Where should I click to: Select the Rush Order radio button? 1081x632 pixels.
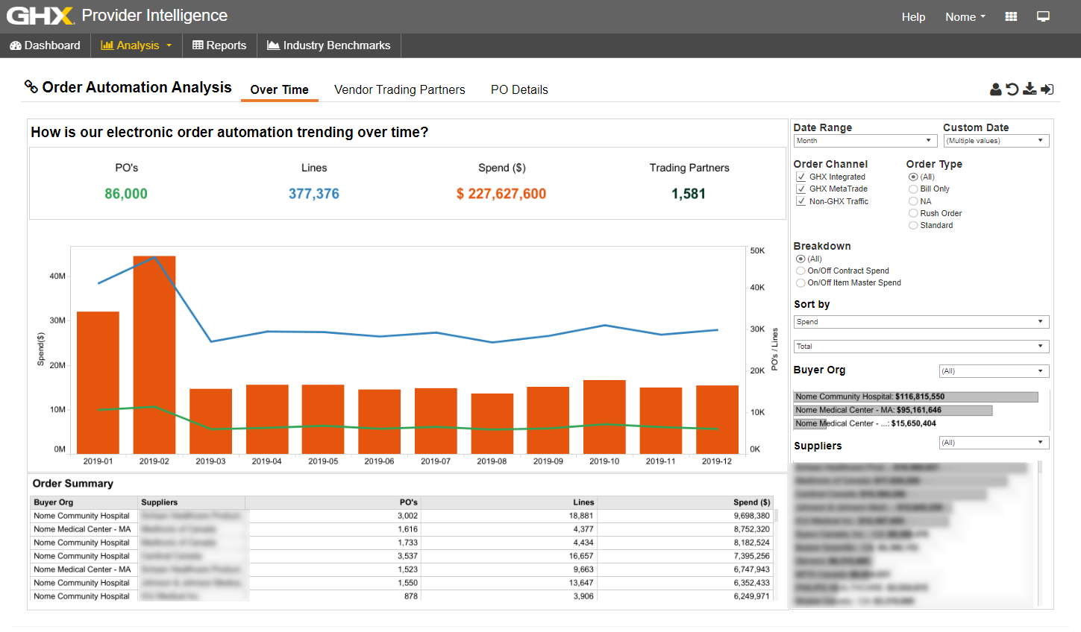pos(913,213)
